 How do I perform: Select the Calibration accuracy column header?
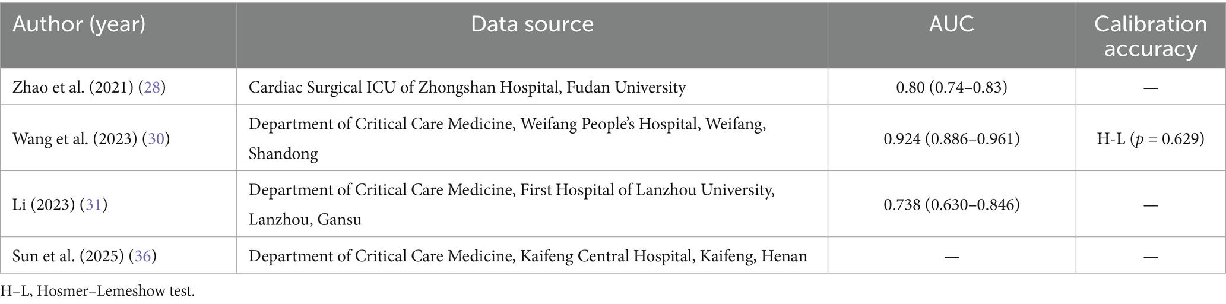(1150, 36)
